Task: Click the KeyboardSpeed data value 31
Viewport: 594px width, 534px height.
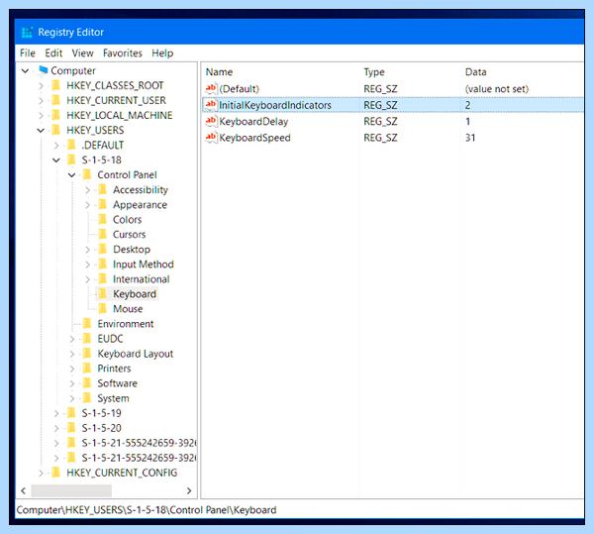Action: (470, 138)
